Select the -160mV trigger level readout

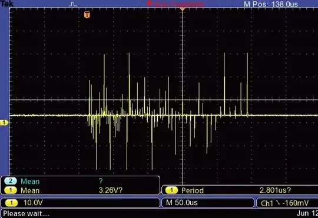[296, 203]
